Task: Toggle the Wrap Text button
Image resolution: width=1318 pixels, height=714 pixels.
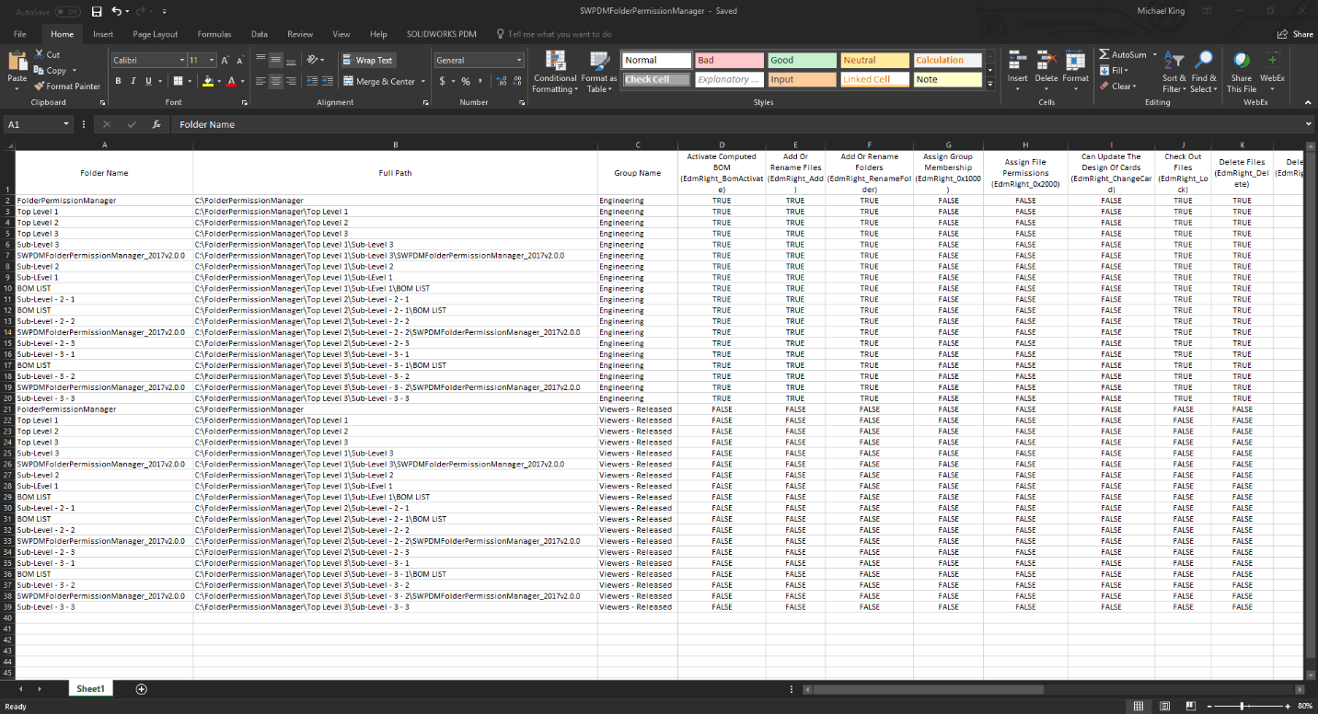Action: [367, 60]
